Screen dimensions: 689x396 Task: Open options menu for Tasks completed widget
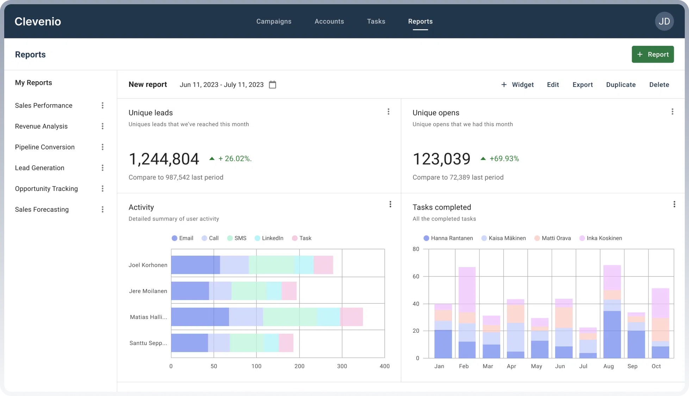pos(675,204)
